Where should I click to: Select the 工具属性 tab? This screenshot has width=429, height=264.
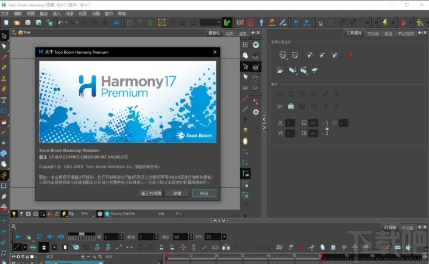coord(353,33)
